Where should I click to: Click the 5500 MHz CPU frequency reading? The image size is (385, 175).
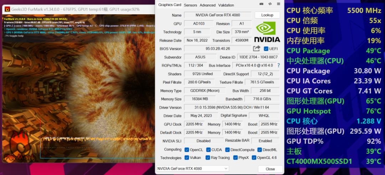point(364,10)
